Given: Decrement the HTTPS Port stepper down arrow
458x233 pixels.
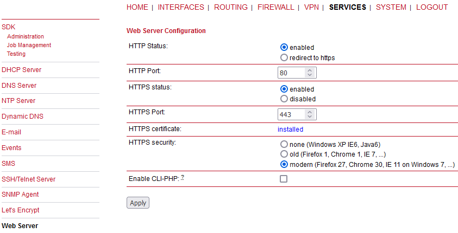Looking at the screenshot, I should click(310, 117).
